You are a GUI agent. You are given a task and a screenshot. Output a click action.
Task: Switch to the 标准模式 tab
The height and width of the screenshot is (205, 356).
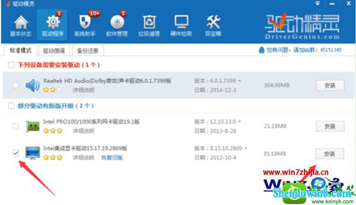pos(20,50)
